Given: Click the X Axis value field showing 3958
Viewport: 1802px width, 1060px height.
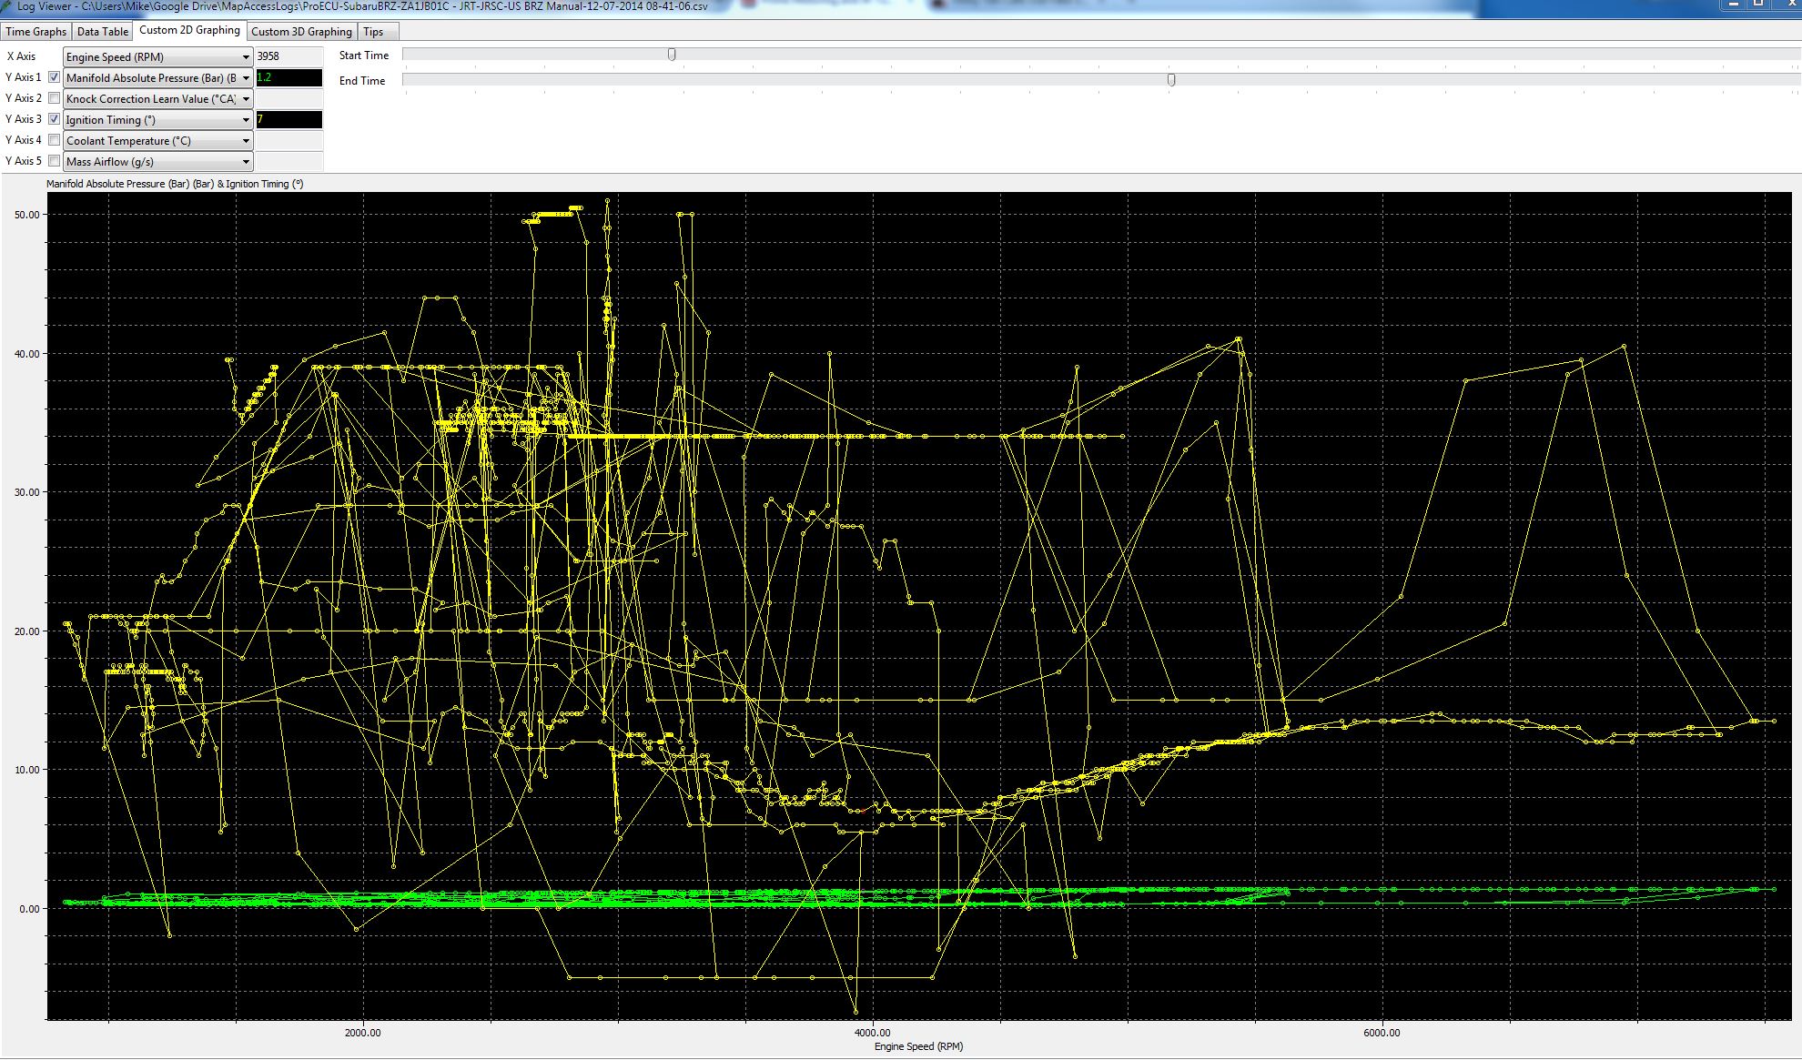Looking at the screenshot, I should [289, 56].
